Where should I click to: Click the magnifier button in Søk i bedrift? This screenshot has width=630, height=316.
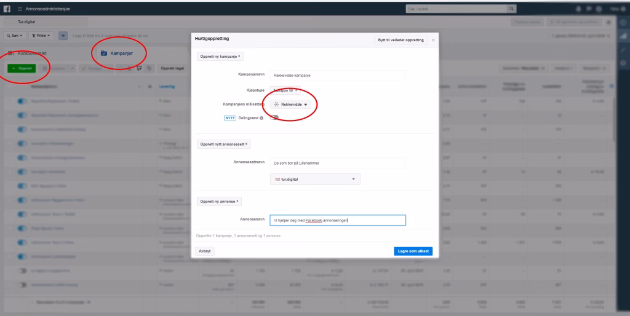pyautogui.click(x=511, y=9)
